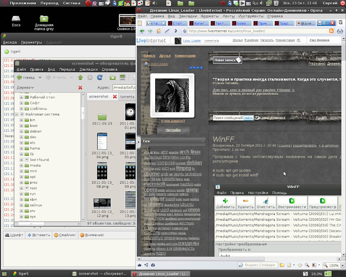Click Opera icon in top panel launcher
This screenshot has width=346, height=277.
coord(88,3)
